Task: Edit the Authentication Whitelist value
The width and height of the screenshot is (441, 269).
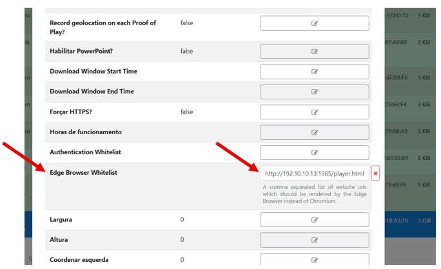Action: click(315, 152)
